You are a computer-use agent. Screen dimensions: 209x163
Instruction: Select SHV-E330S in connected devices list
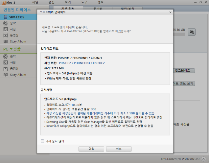click(x=19, y=17)
